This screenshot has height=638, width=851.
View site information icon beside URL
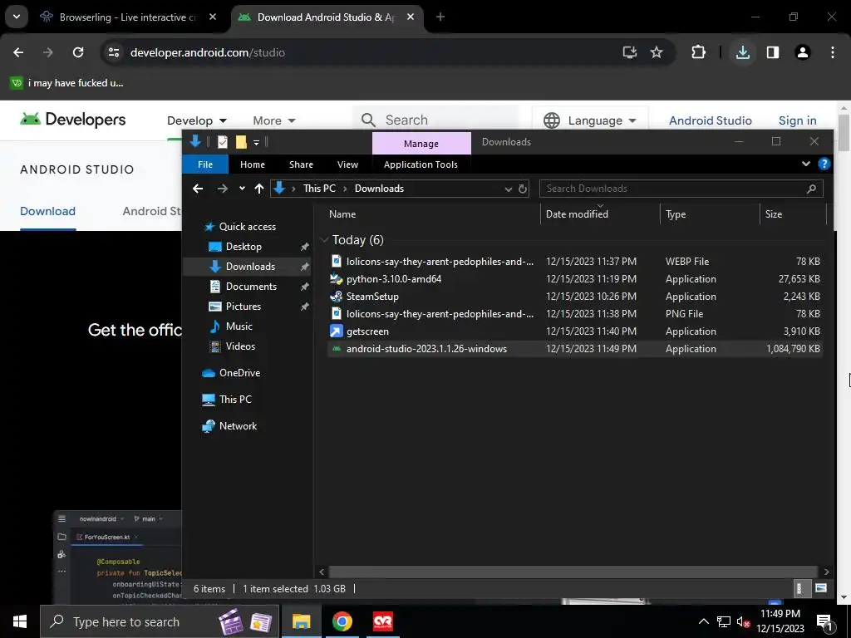click(114, 52)
